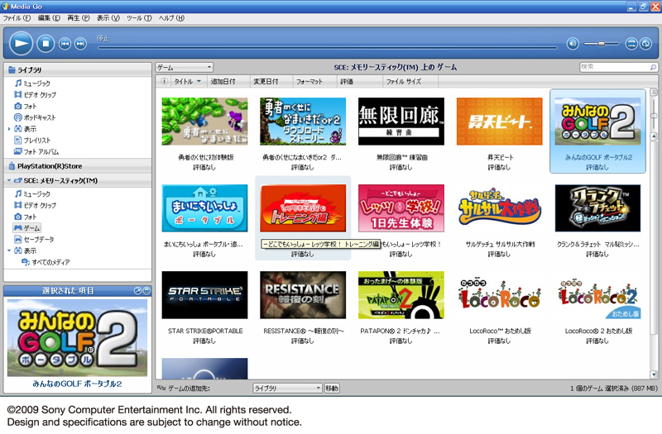
Task: Select 無限回廊 練習曲 game thumbnail
Action: pyautogui.click(x=401, y=122)
